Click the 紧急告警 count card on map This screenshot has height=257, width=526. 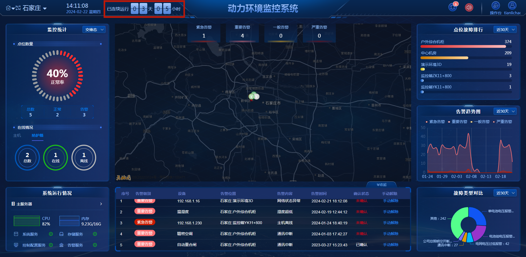[x=204, y=33]
